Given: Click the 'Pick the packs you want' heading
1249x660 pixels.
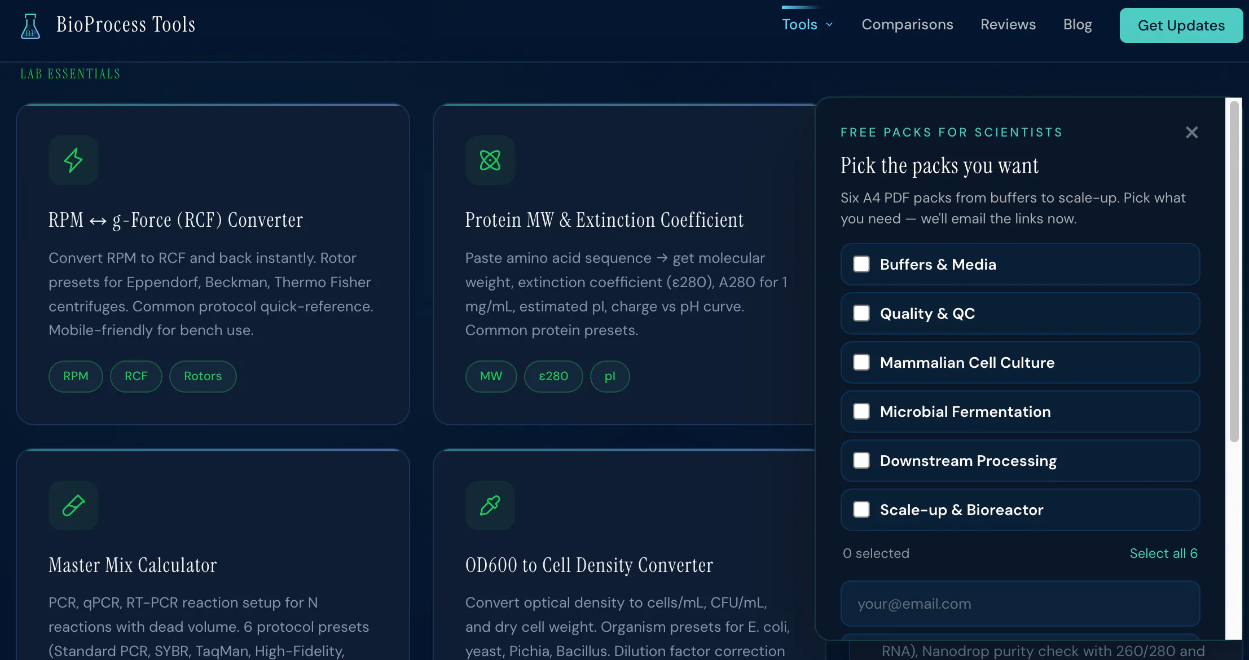Looking at the screenshot, I should [x=939, y=166].
